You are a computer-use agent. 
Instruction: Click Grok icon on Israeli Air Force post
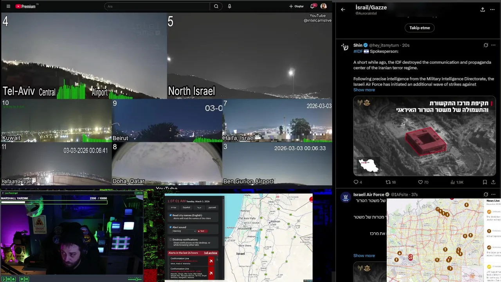tap(486, 195)
